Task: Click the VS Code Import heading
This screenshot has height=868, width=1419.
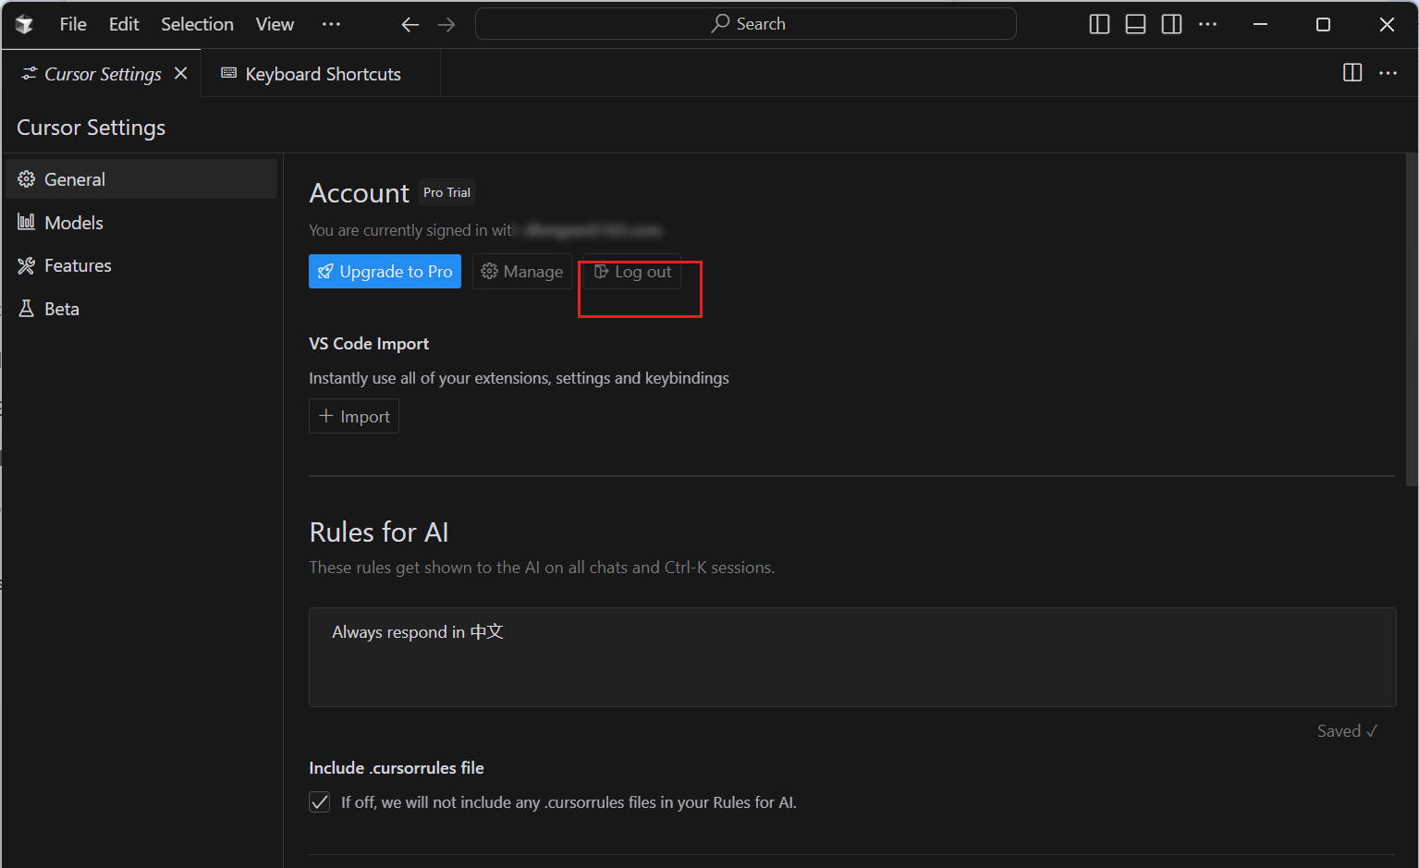Action: pos(369,344)
